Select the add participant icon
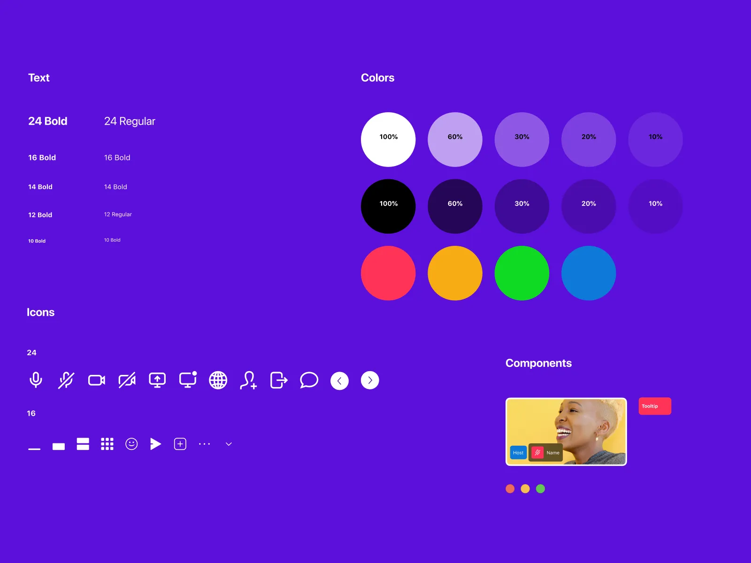751x563 pixels. (248, 380)
